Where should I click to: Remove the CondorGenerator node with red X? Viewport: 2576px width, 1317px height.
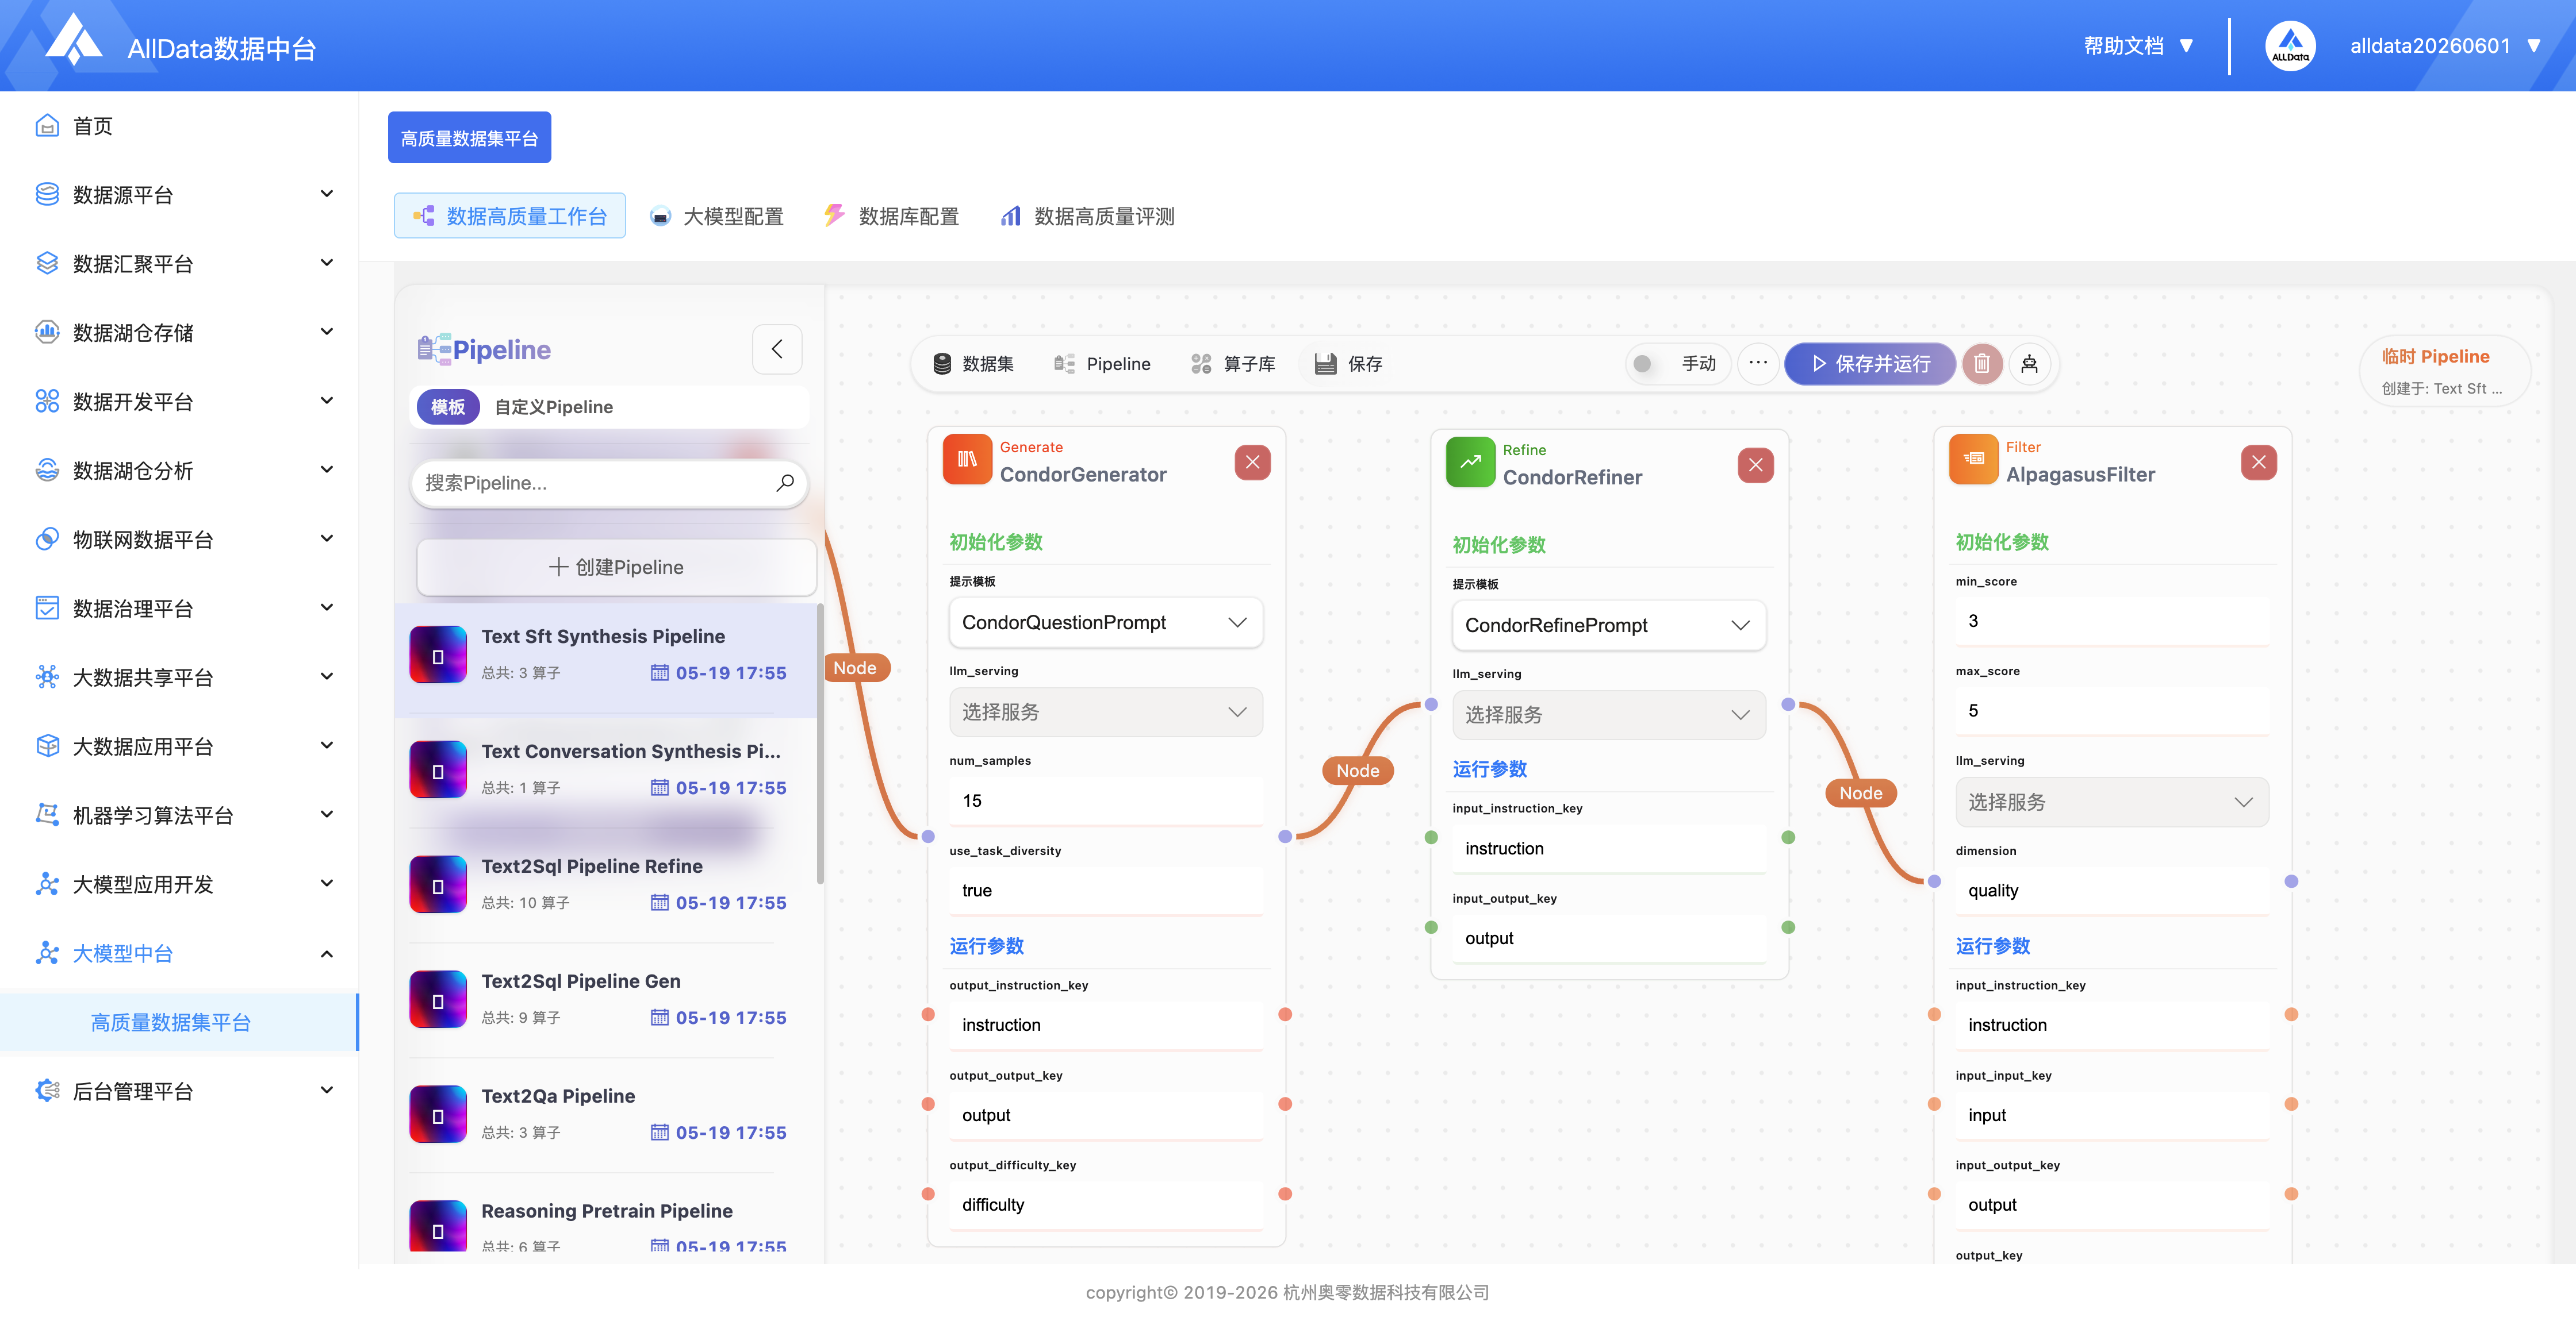click(1252, 461)
